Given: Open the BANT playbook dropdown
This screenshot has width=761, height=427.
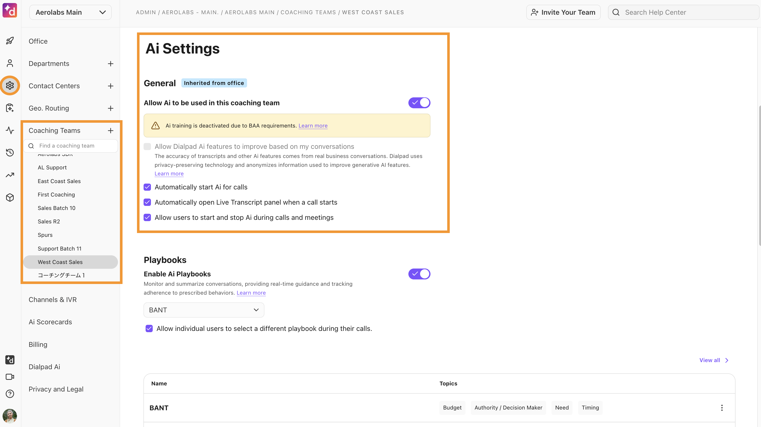Looking at the screenshot, I should pos(204,310).
